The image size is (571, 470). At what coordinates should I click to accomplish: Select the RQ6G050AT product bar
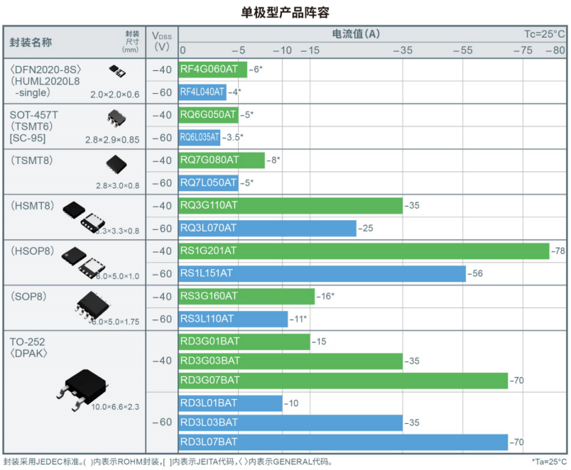(208, 115)
